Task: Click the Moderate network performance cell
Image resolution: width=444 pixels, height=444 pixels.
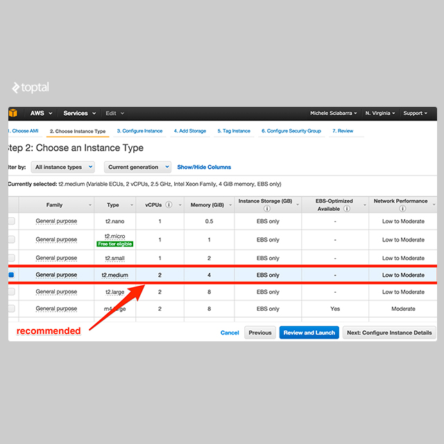Action: pyautogui.click(x=403, y=309)
